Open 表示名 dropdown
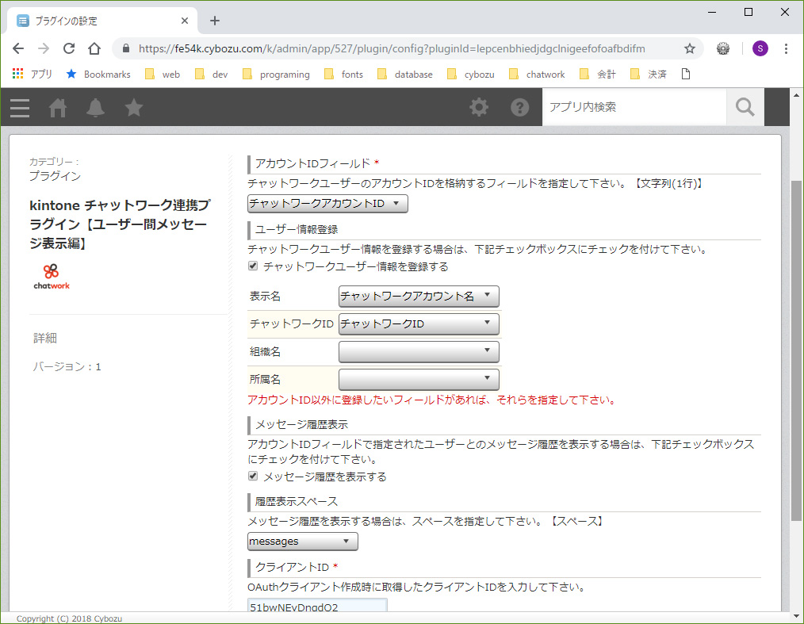Viewport: 804px width, 624px height. 419,297
